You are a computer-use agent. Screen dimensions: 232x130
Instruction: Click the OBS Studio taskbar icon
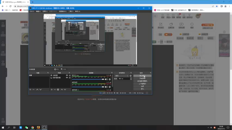[44, 127]
